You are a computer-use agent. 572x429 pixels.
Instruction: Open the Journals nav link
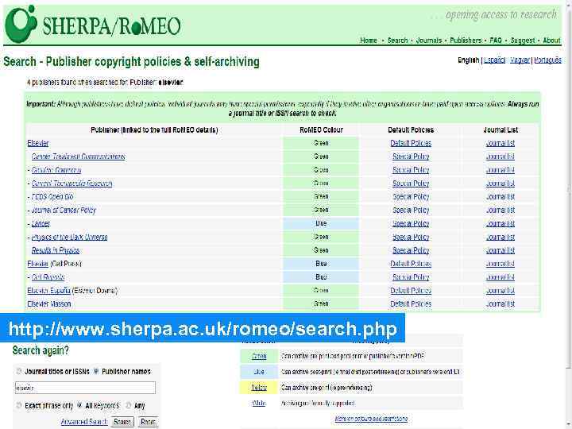(x=429, y=41)
